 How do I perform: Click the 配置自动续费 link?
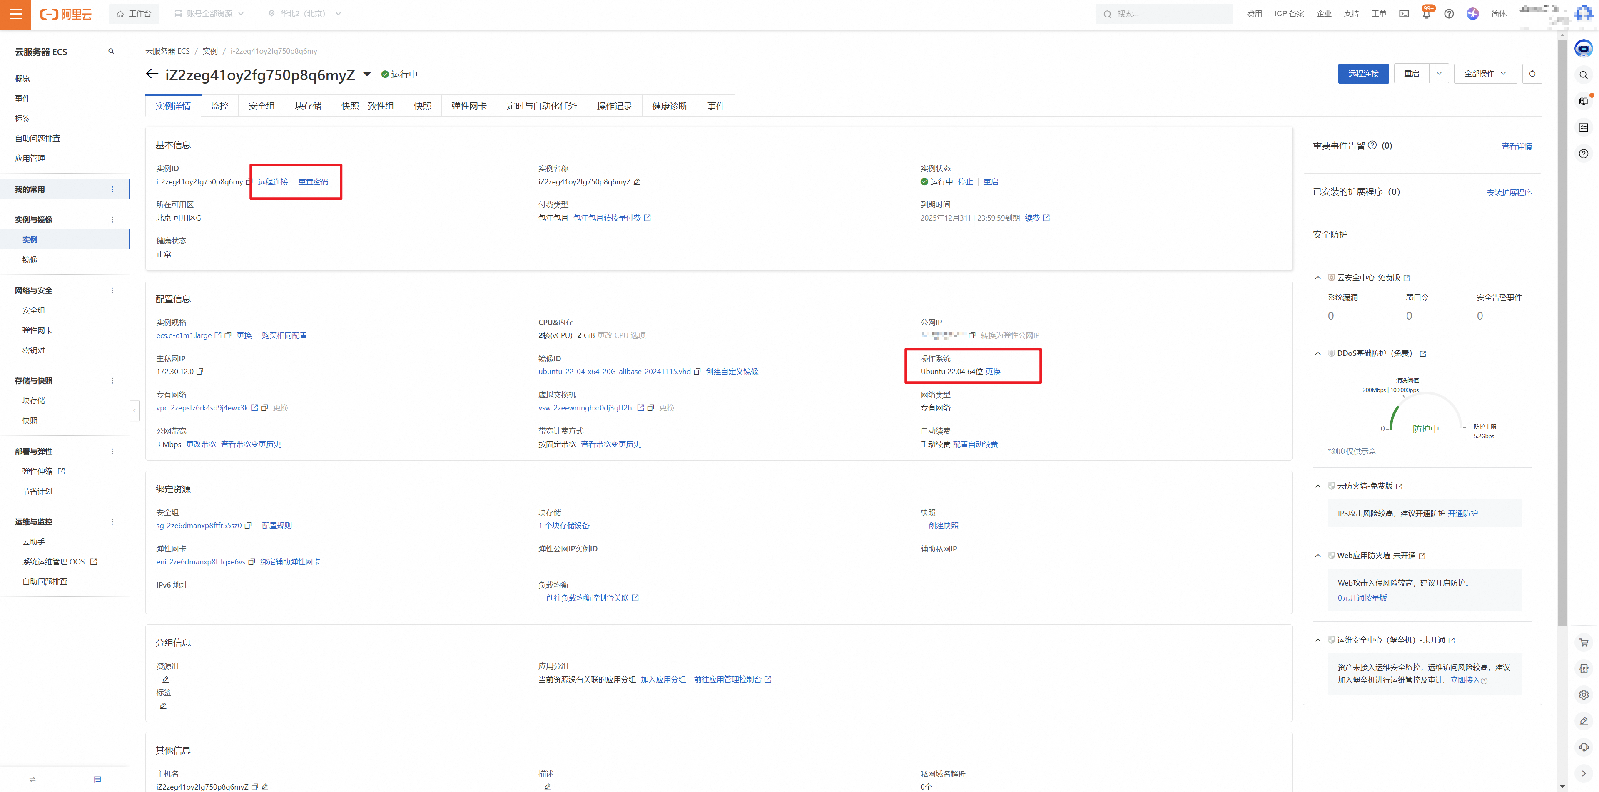975,444
